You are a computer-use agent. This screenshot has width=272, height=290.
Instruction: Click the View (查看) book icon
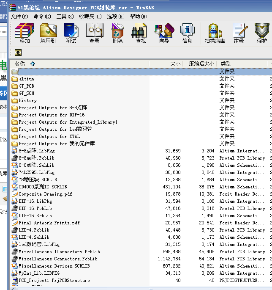95,33
